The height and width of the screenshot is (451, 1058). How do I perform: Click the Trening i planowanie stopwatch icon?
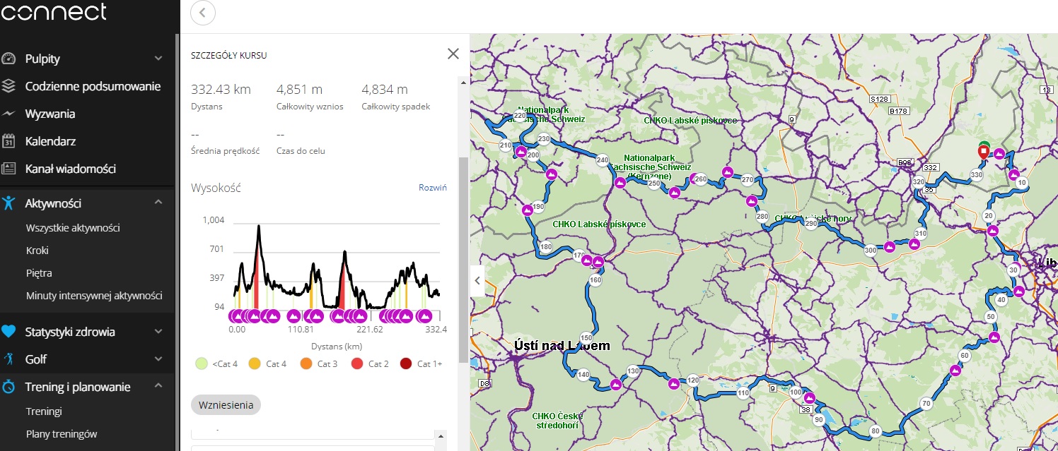pos(8,386)
